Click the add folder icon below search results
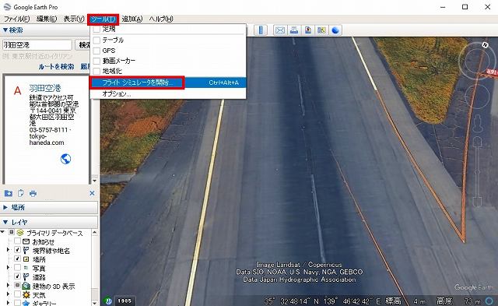Viewport: 498px width, 306px height. pyautogui.click(x=9, y=193)
